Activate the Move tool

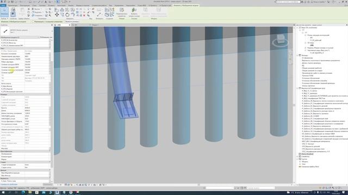57,15
